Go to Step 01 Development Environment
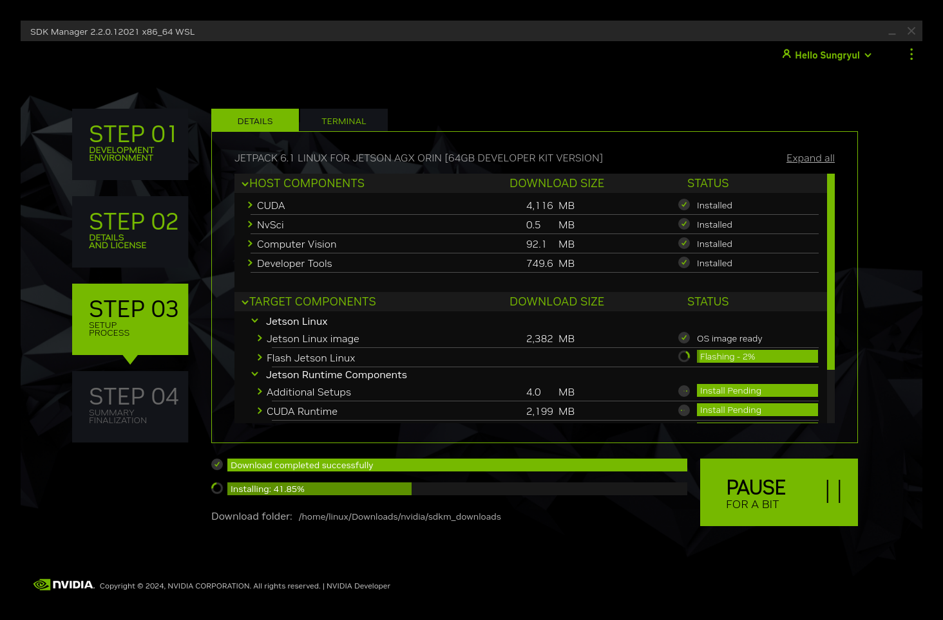 pos(130,144)
